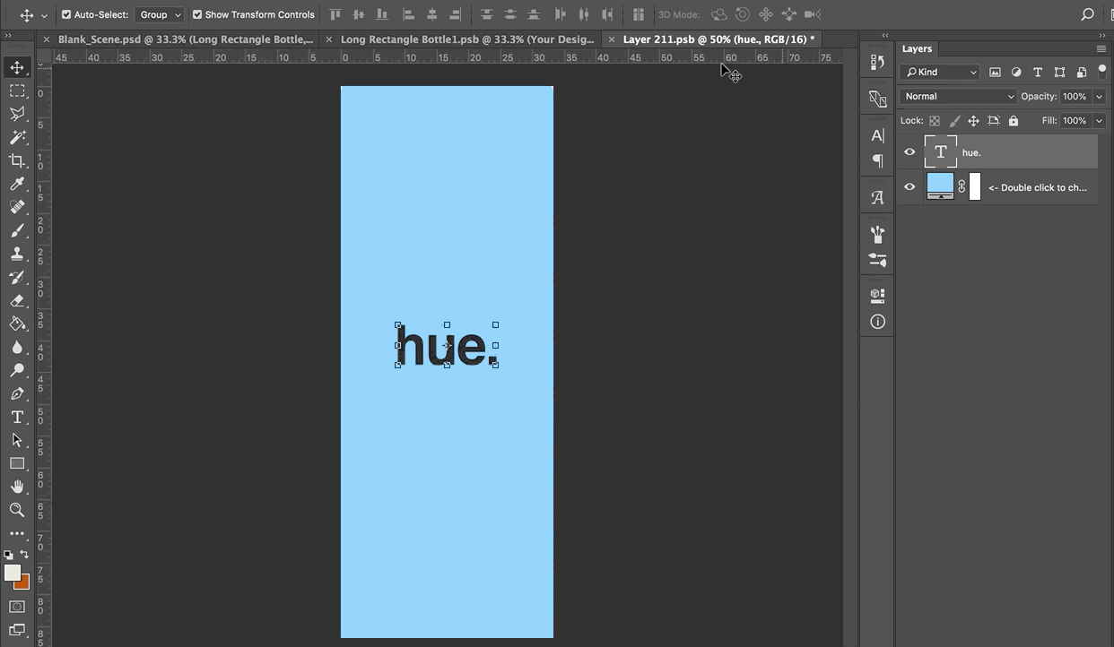Viewport: 1114px width, 647px height.
Task: Select the Eraser tool
Action: click(17, 301)
